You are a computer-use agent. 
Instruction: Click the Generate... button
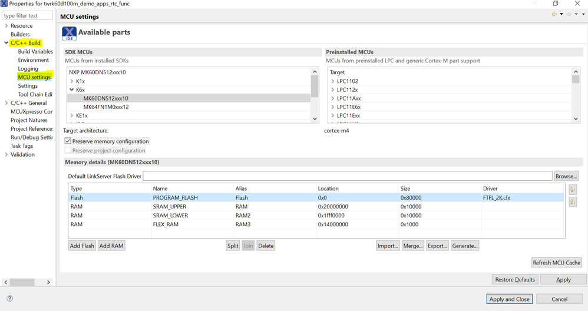pyautogui.click(x=465, y=246)
